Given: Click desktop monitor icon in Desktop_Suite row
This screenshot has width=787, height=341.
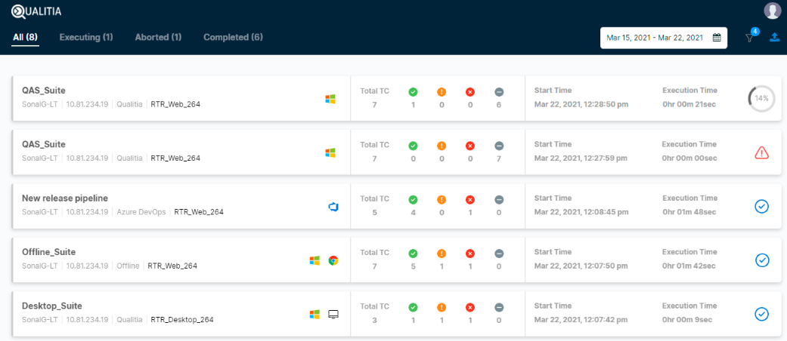Looking at the screenshot, I should 333,314.
